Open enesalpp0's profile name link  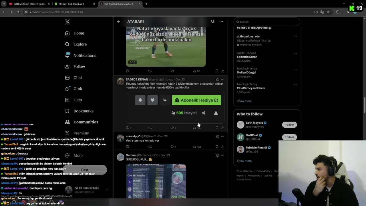(133, 136)
